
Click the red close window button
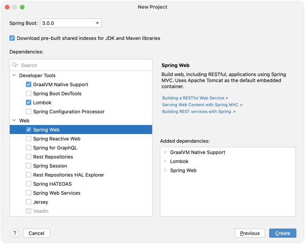7,7
